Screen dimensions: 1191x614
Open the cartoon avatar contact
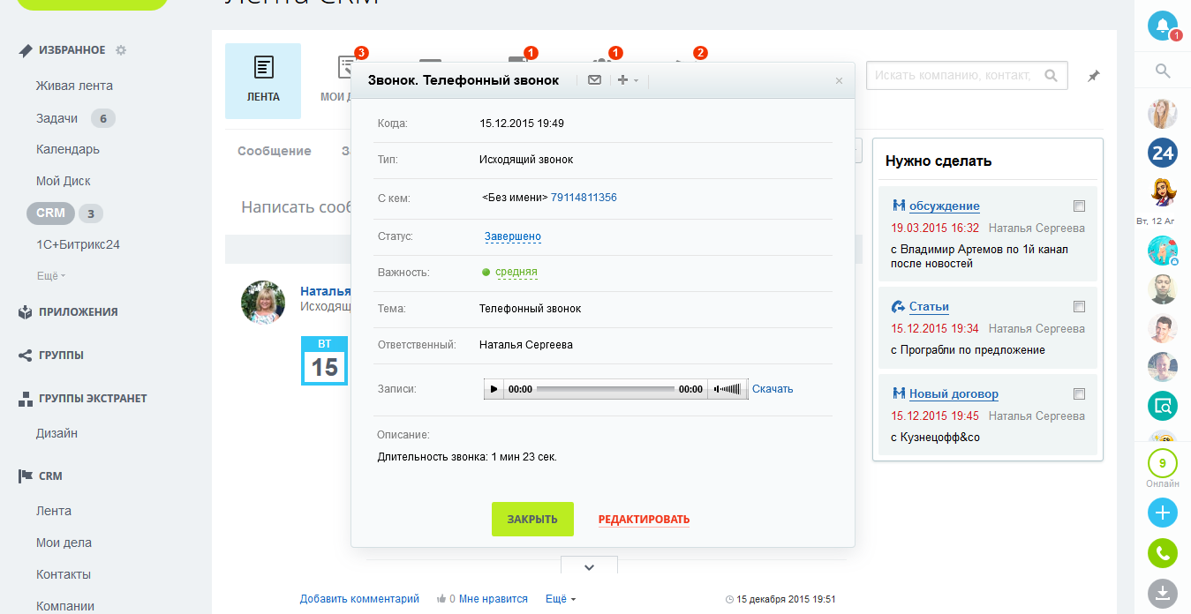tap(1163, 191)
